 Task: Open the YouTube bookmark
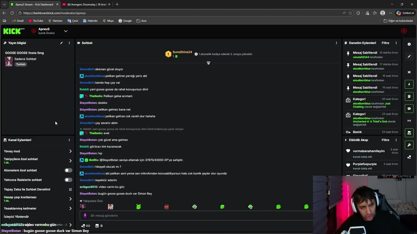click(x=36, y=21)
